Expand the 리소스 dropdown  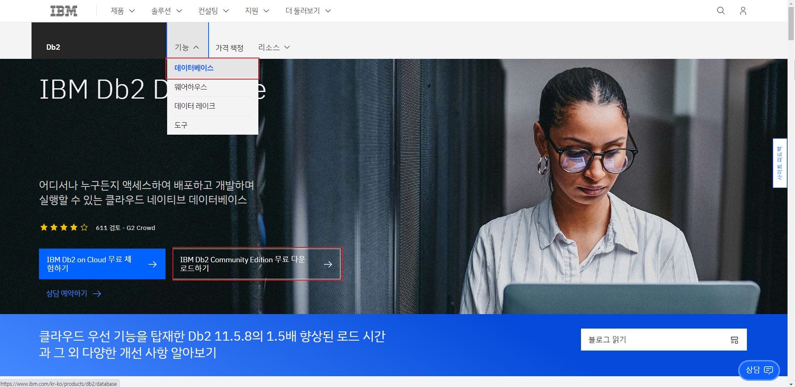click(x=274, y=47)
